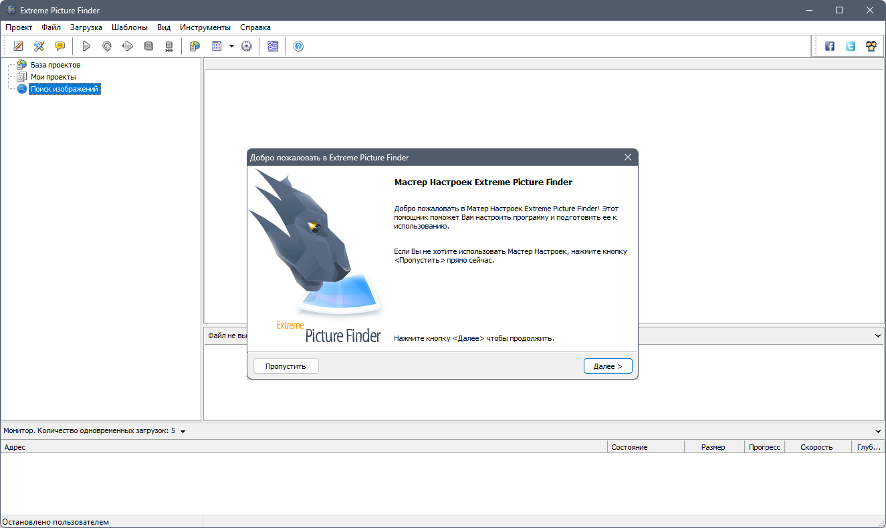This screenshot has height=528, width=886.
Task: Click the yellow comment bubble toolbar icon
Action: point(60,45)
